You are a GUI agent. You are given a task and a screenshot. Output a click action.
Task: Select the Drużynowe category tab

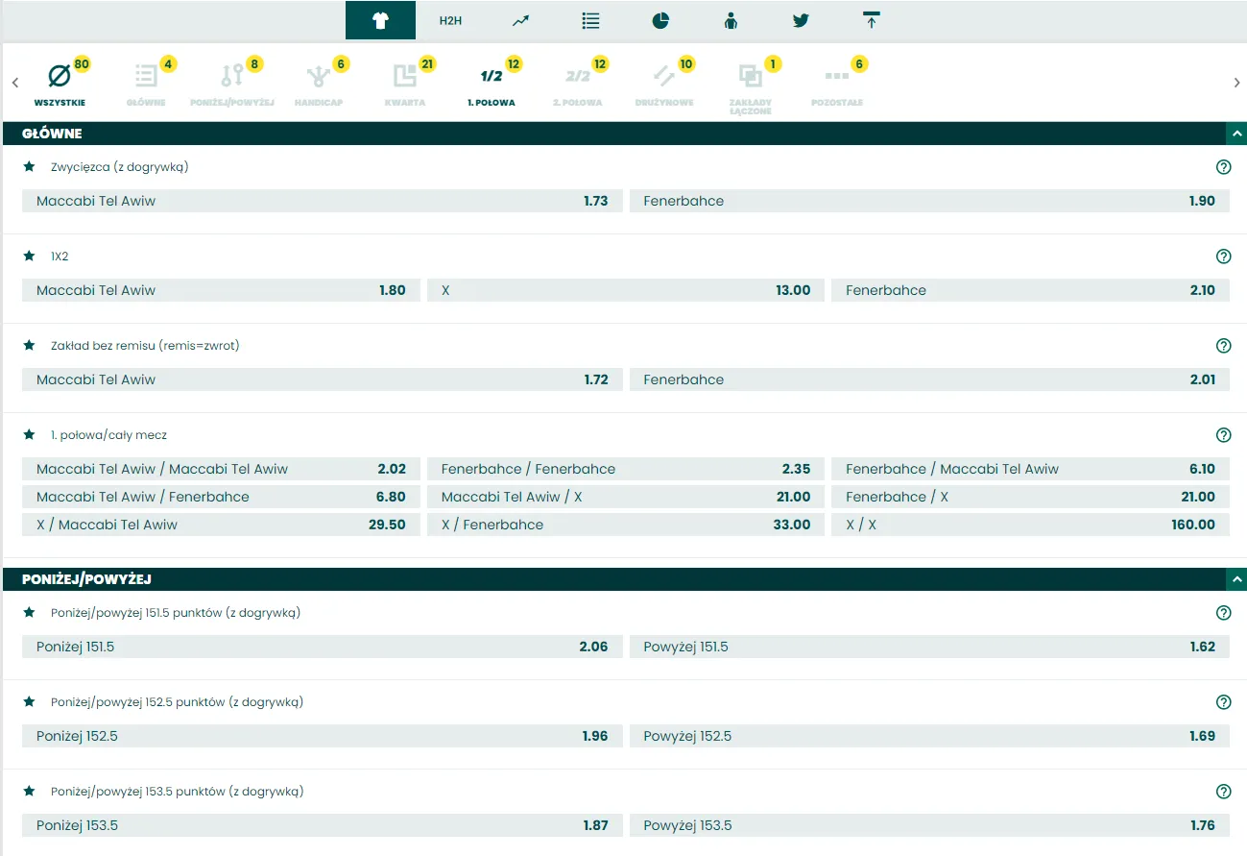[664, 83]
